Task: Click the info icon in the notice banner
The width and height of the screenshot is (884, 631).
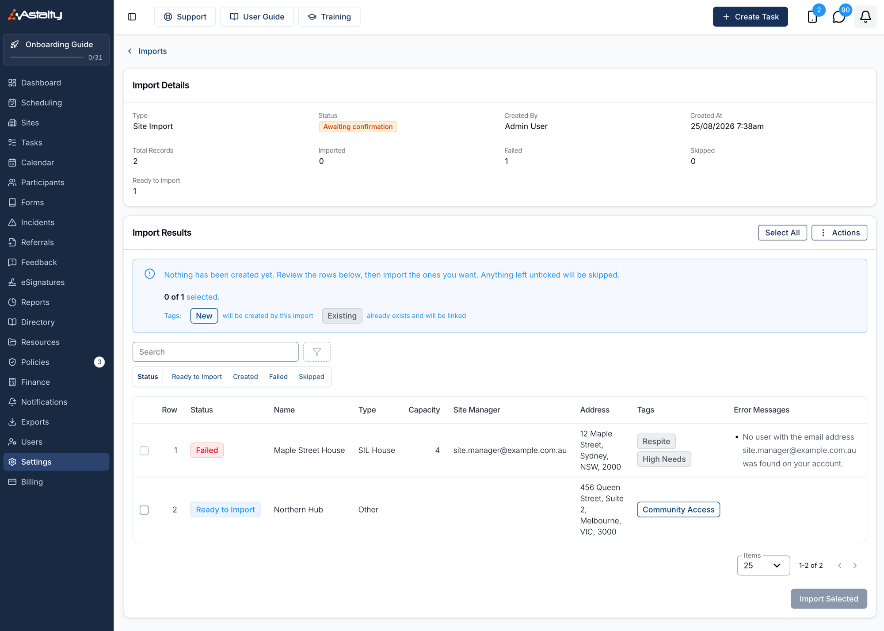Action: [x=150, y=274]
